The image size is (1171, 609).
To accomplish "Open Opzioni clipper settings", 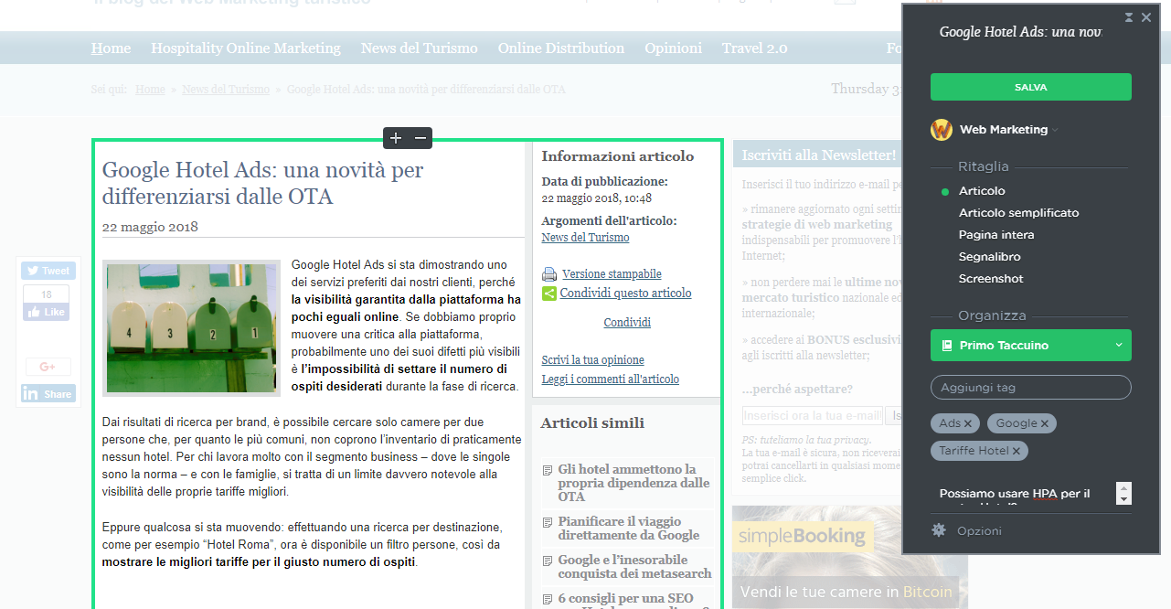I will pyautogui.click(x=979, y=531).
